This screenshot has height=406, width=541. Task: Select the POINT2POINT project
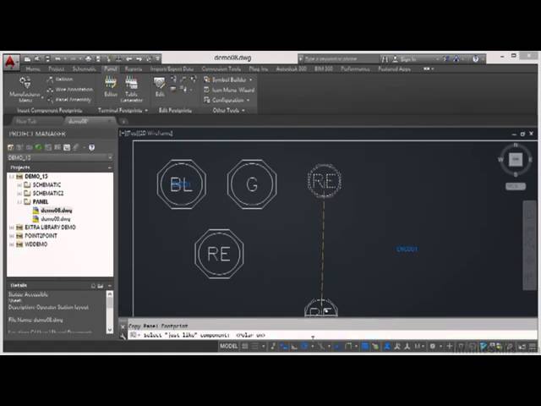point(41,236)
